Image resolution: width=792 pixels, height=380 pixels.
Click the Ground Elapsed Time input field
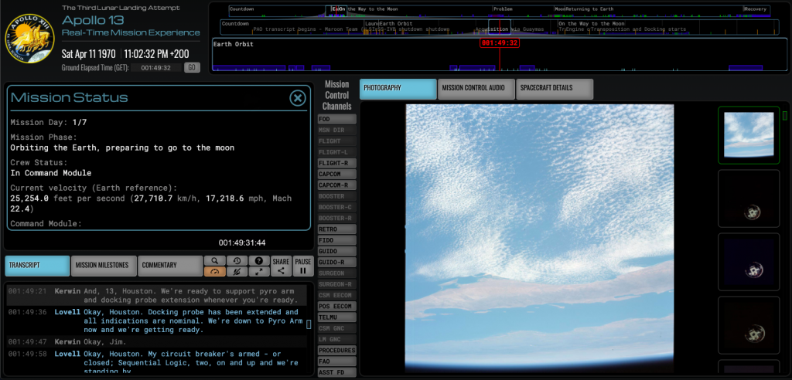155,68
